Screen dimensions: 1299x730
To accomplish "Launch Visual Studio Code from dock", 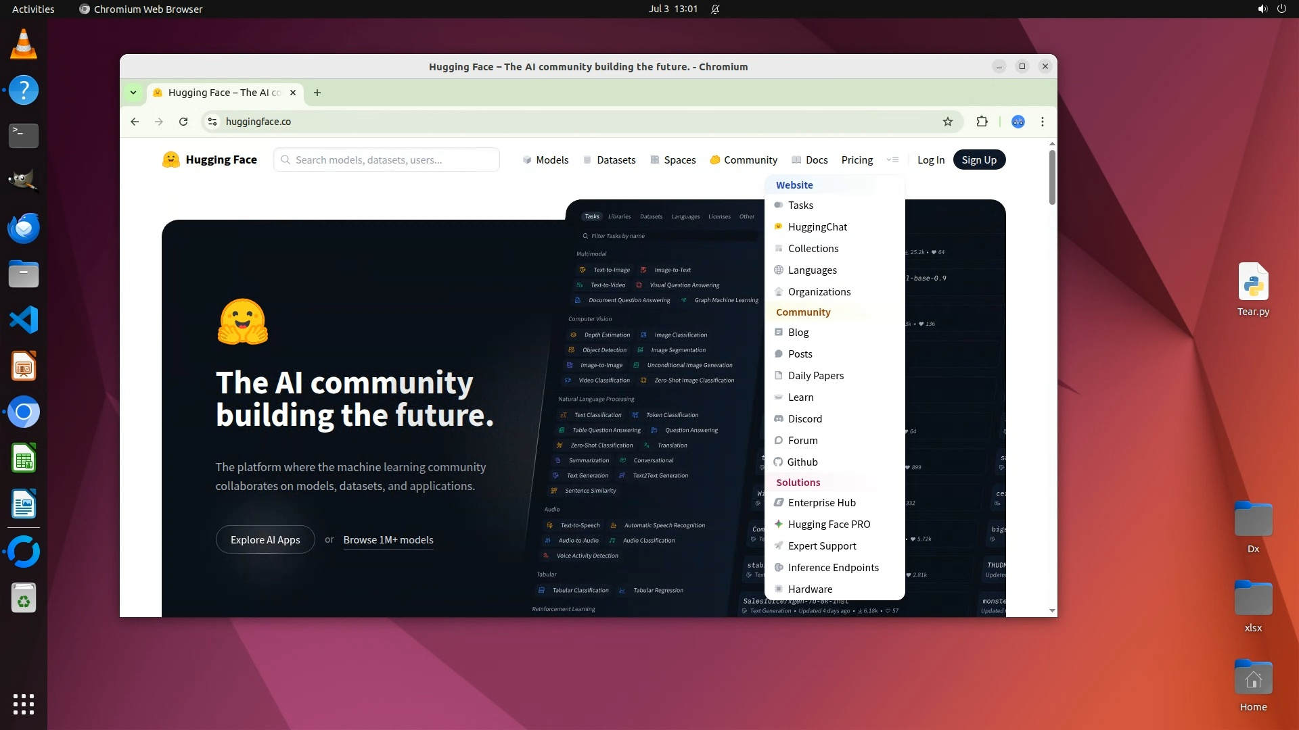I will coord(24,320).
